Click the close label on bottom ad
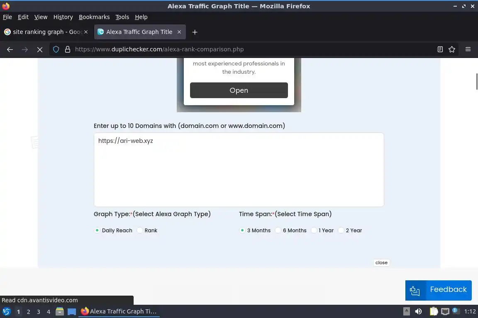The height and width of the screenshot is (318, 478). click(x=381, y=263)
